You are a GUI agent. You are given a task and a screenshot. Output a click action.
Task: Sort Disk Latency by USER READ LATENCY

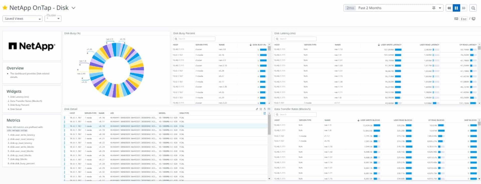tap(429, 45)
